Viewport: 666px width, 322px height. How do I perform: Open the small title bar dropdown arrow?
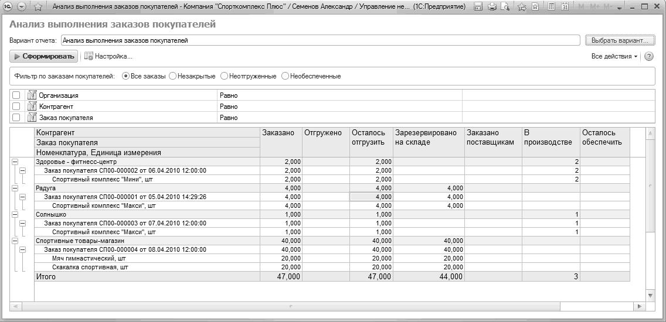(x=619, y=8)
